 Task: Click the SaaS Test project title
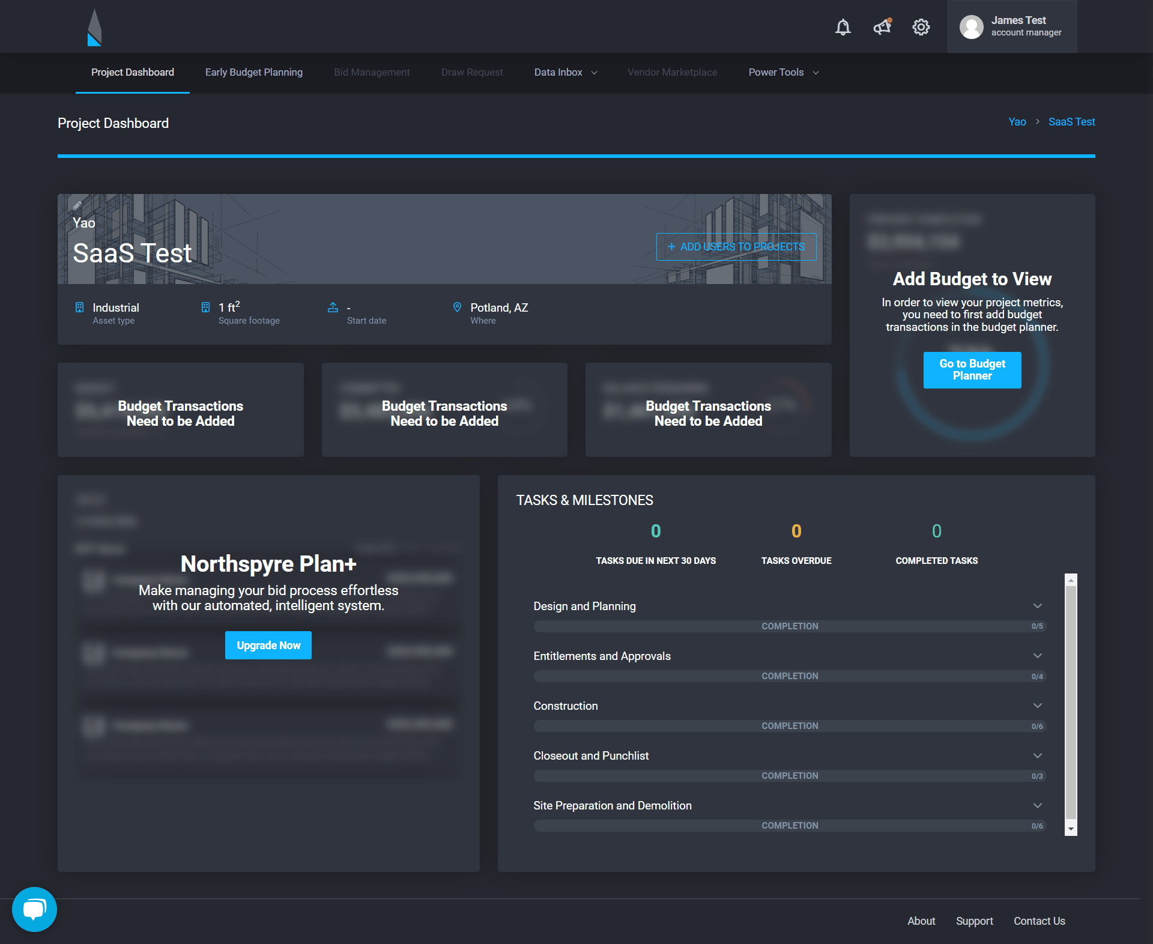(132, 253)
